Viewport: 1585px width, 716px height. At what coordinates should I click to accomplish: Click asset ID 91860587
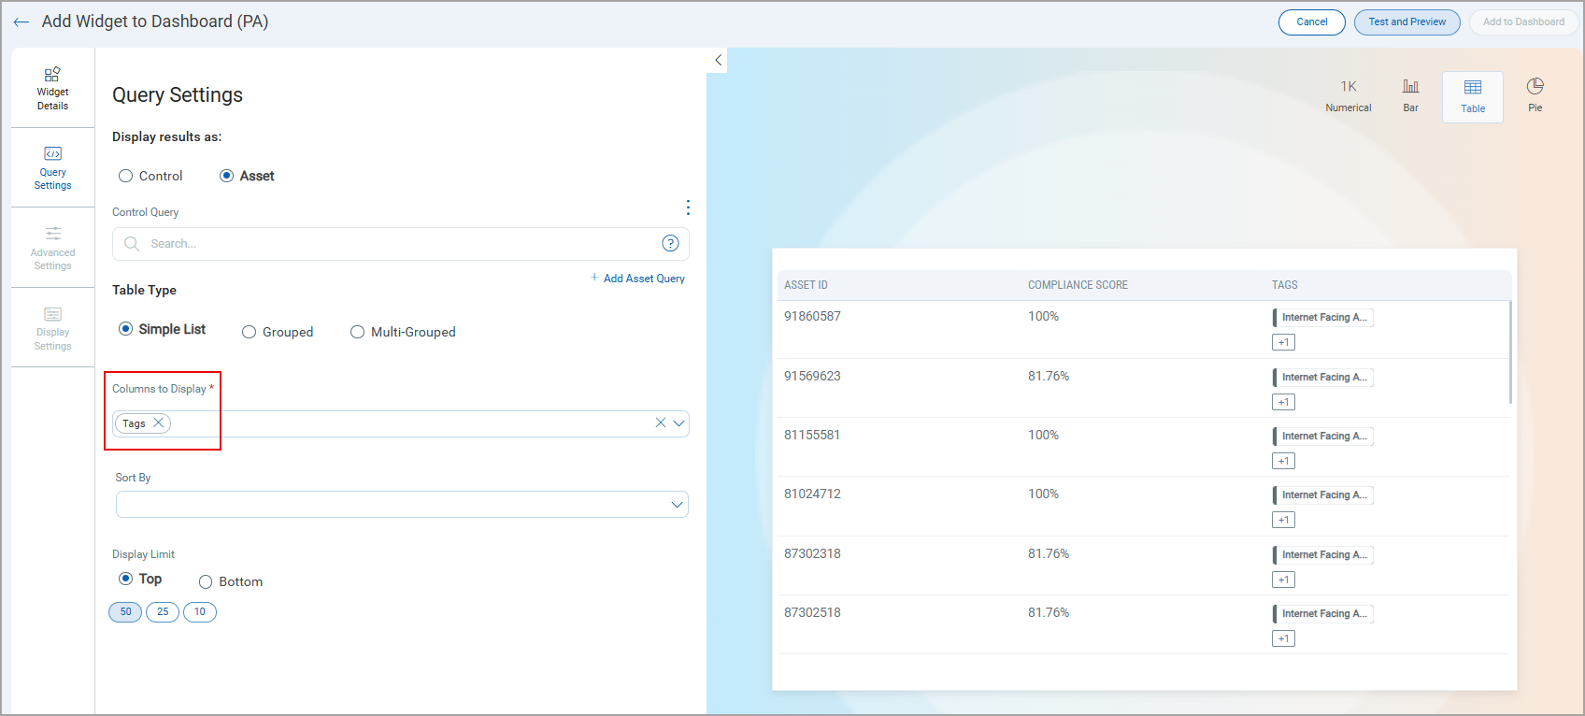812,316
